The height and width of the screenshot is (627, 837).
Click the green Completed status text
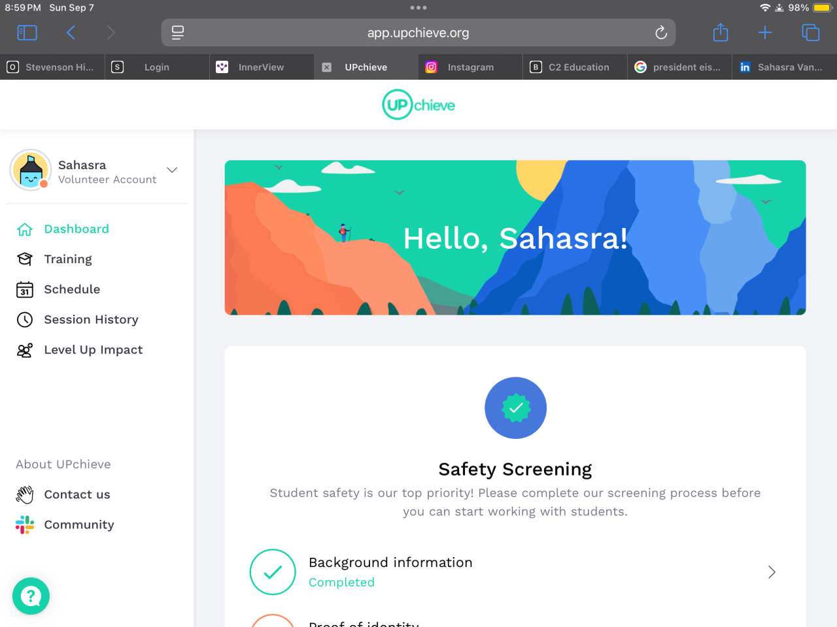(341, 583)
